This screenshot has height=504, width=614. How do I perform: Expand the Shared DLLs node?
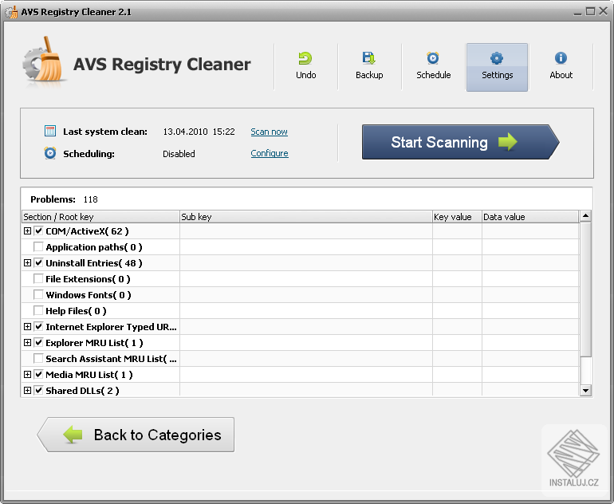[x=27, y=391]
